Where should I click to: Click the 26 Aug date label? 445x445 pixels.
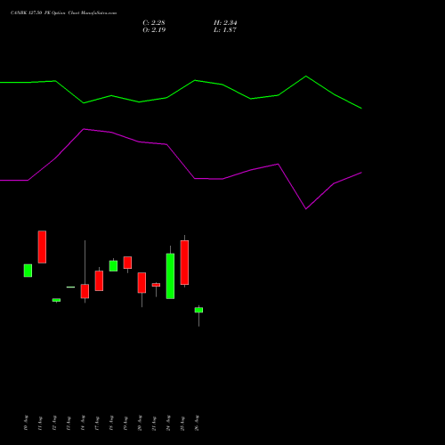(197, 423)
